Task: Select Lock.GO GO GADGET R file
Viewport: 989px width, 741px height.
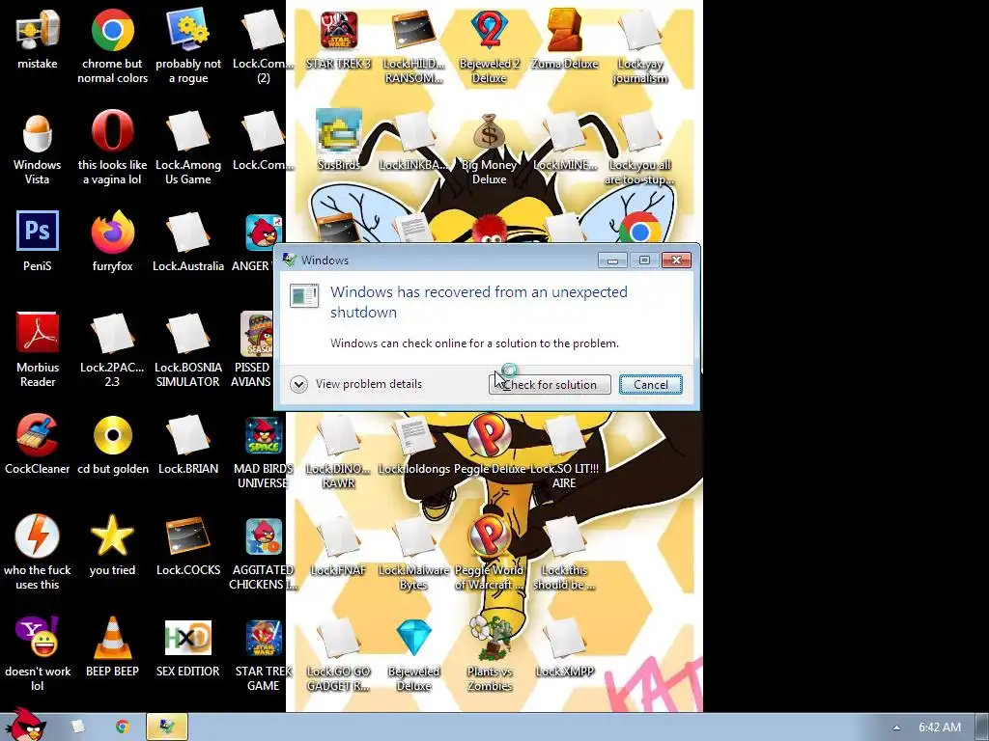Action: (x=339, y=638)
